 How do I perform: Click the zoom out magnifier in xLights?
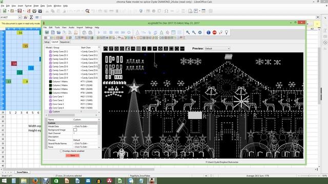[194, 32]
